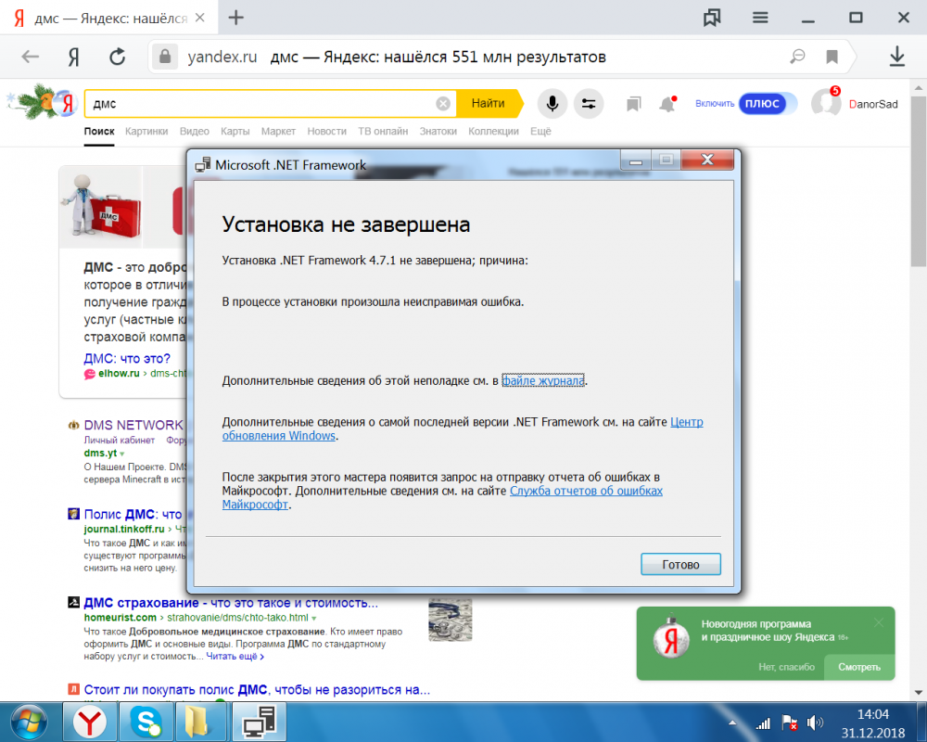927x742 pixels.
Task: Close the green Yandex banner
Action: coord(879,621)
